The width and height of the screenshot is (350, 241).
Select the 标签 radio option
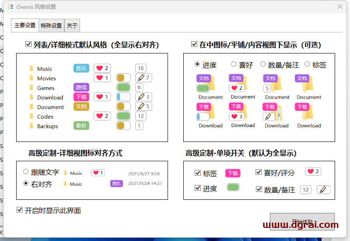(307, 64)
